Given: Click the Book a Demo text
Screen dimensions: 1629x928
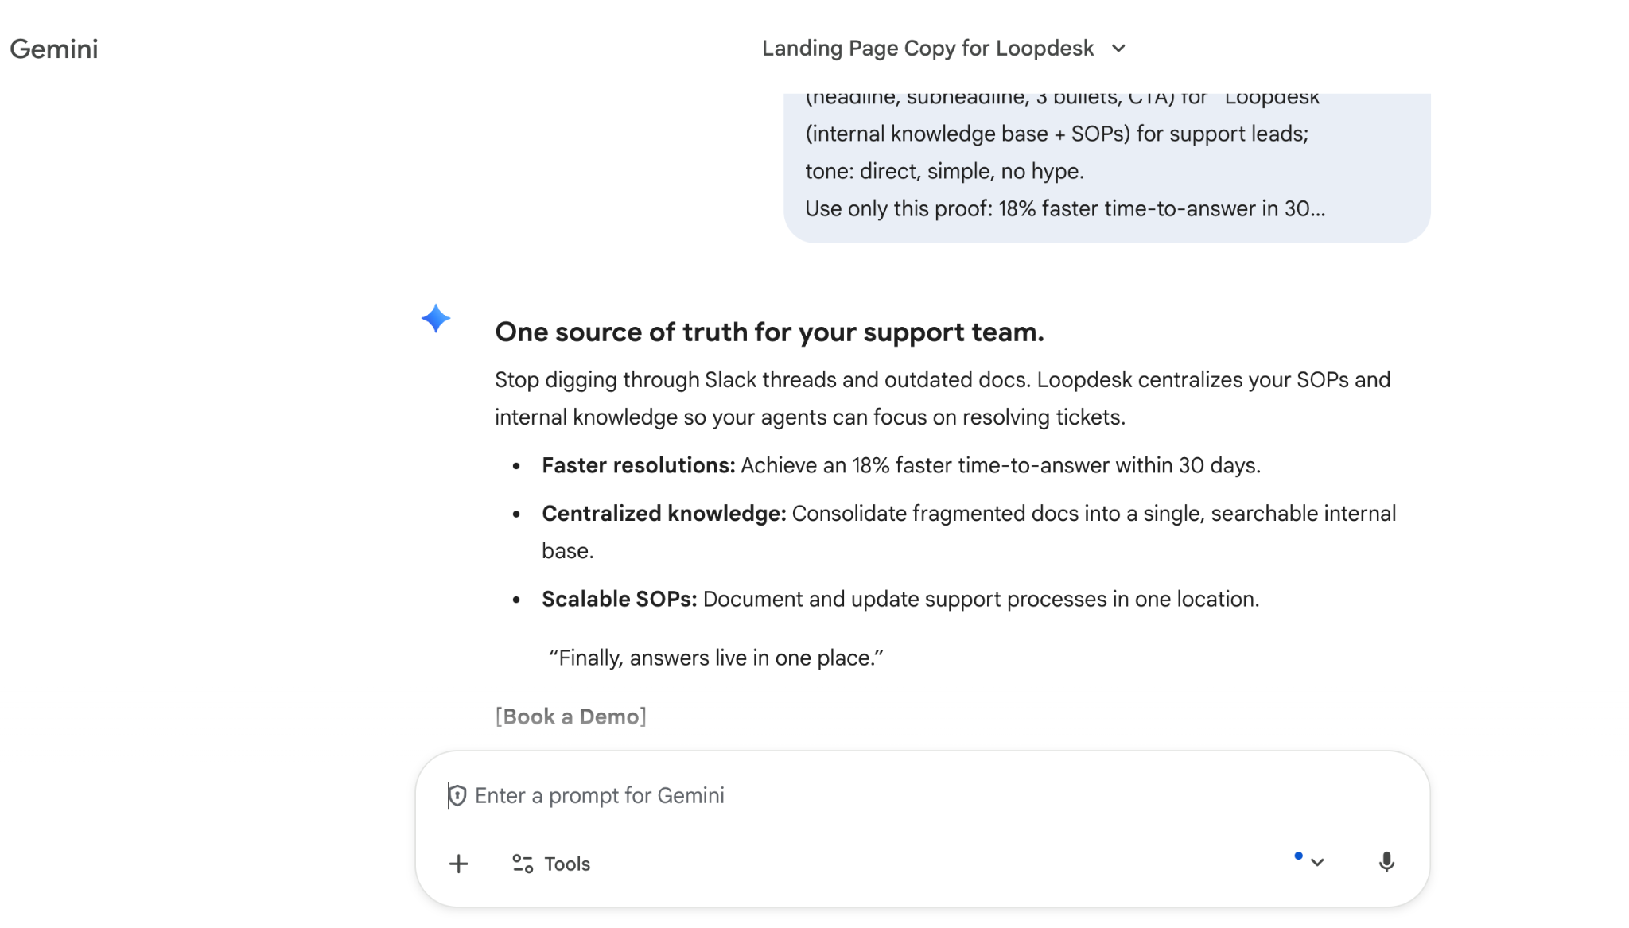Looking at the screenshot, I should 571,716.
